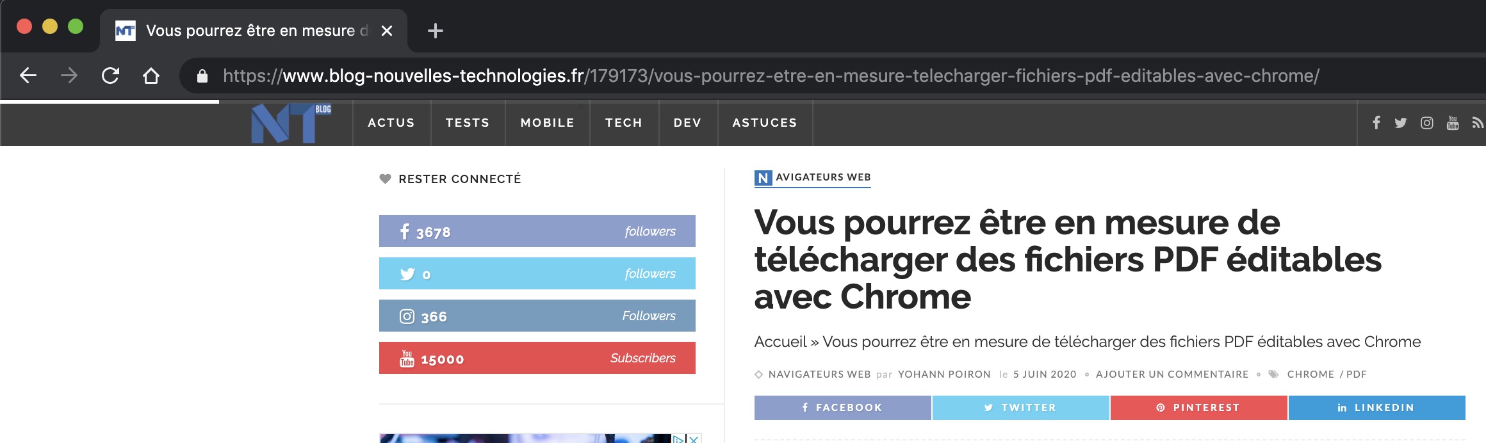Share the article on Pinterest

tap(1198, 408)
